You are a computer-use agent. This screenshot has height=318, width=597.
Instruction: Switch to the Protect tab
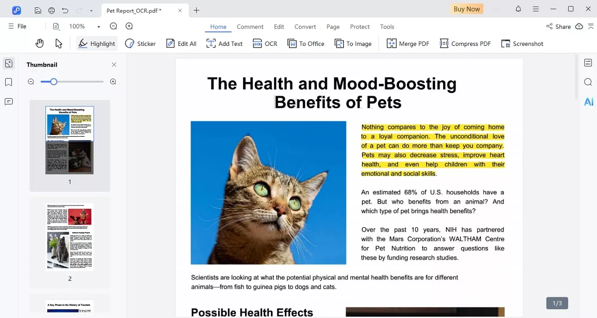360,27
